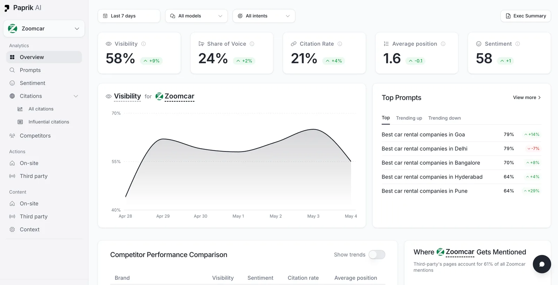Click the Citation Rate link icon
558x285 pixels.
pos(294,44)
